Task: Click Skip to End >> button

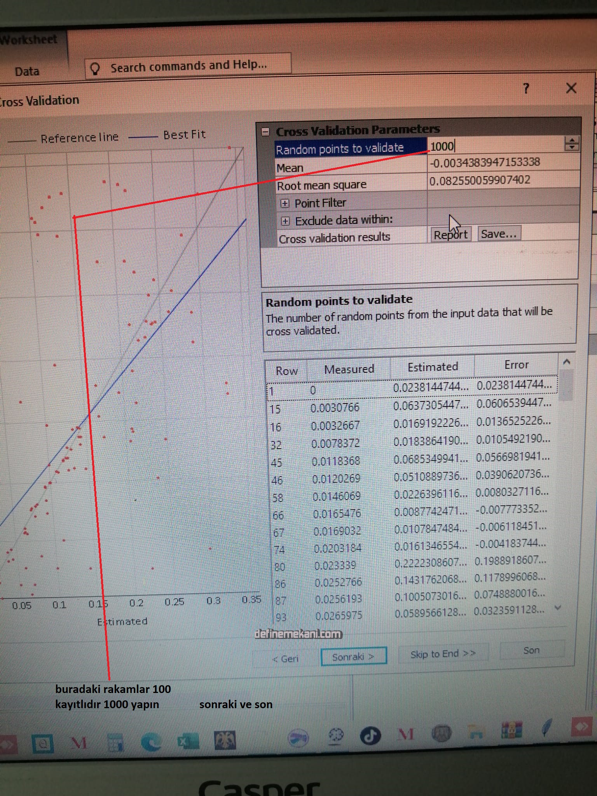Action: 443,654
